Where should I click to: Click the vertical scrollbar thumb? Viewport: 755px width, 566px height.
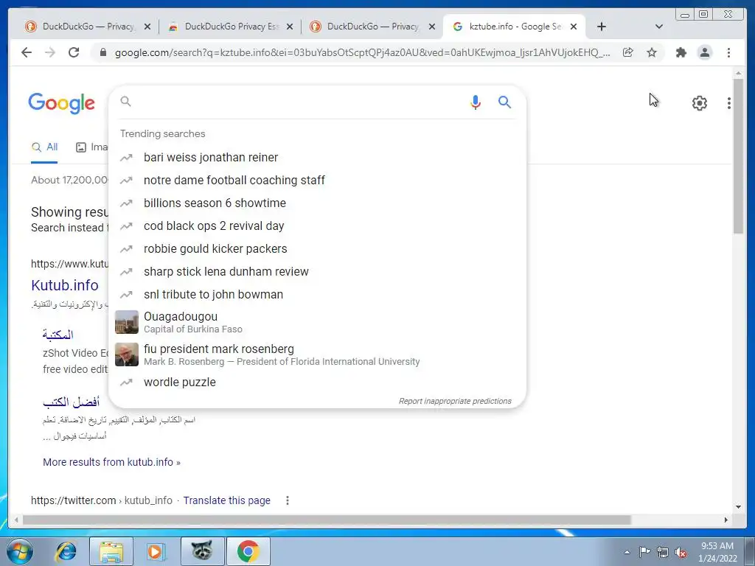pos(738,156)
